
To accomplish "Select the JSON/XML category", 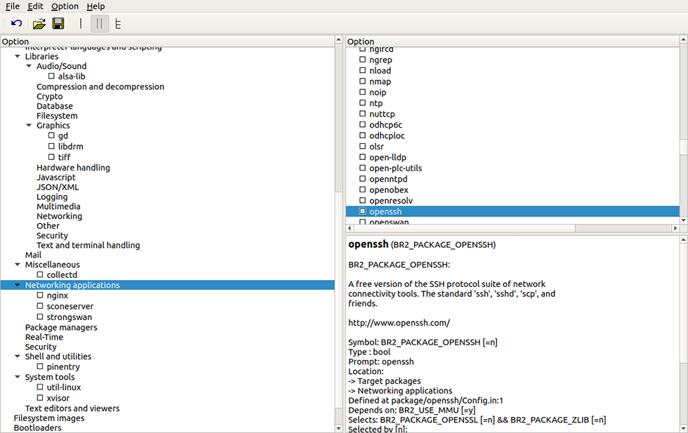I will (58, 187).
